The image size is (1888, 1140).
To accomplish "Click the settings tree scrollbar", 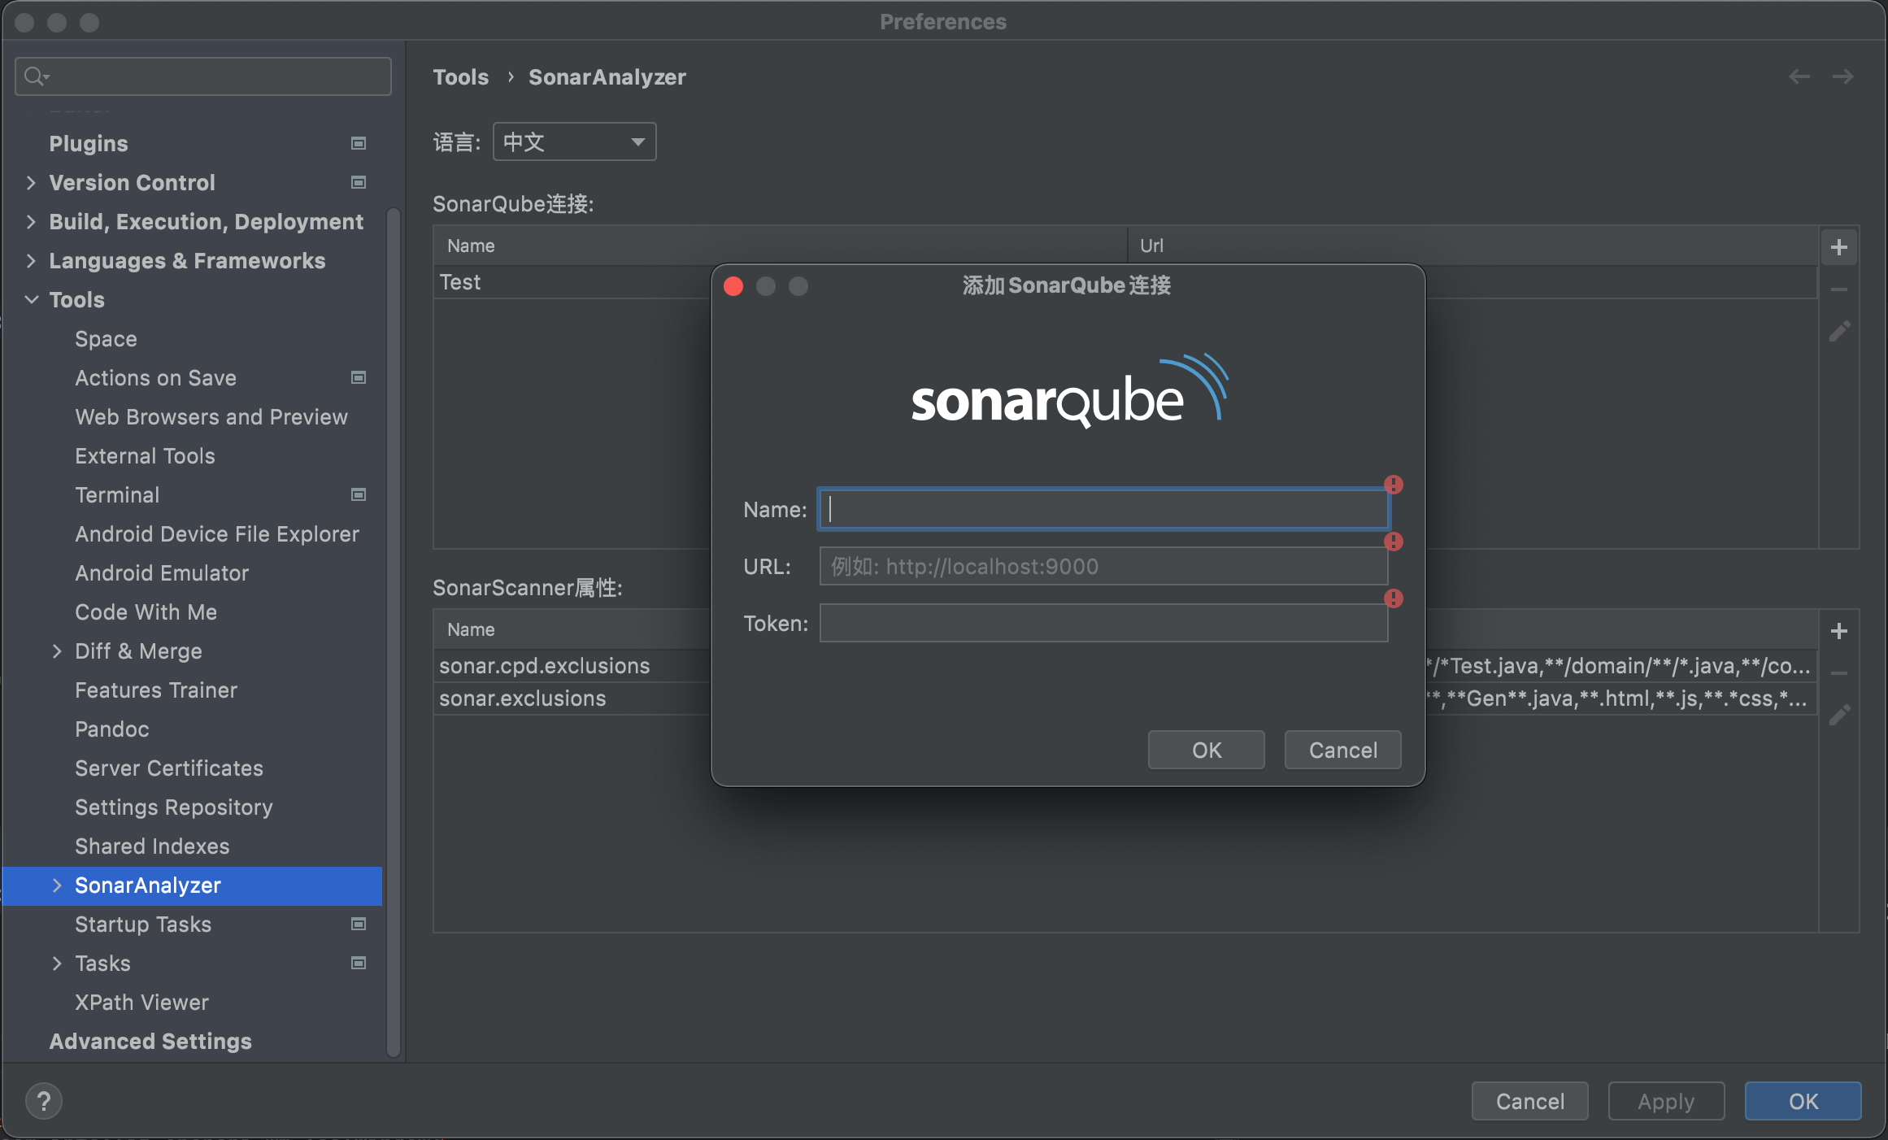I will (x=394, y=633).
